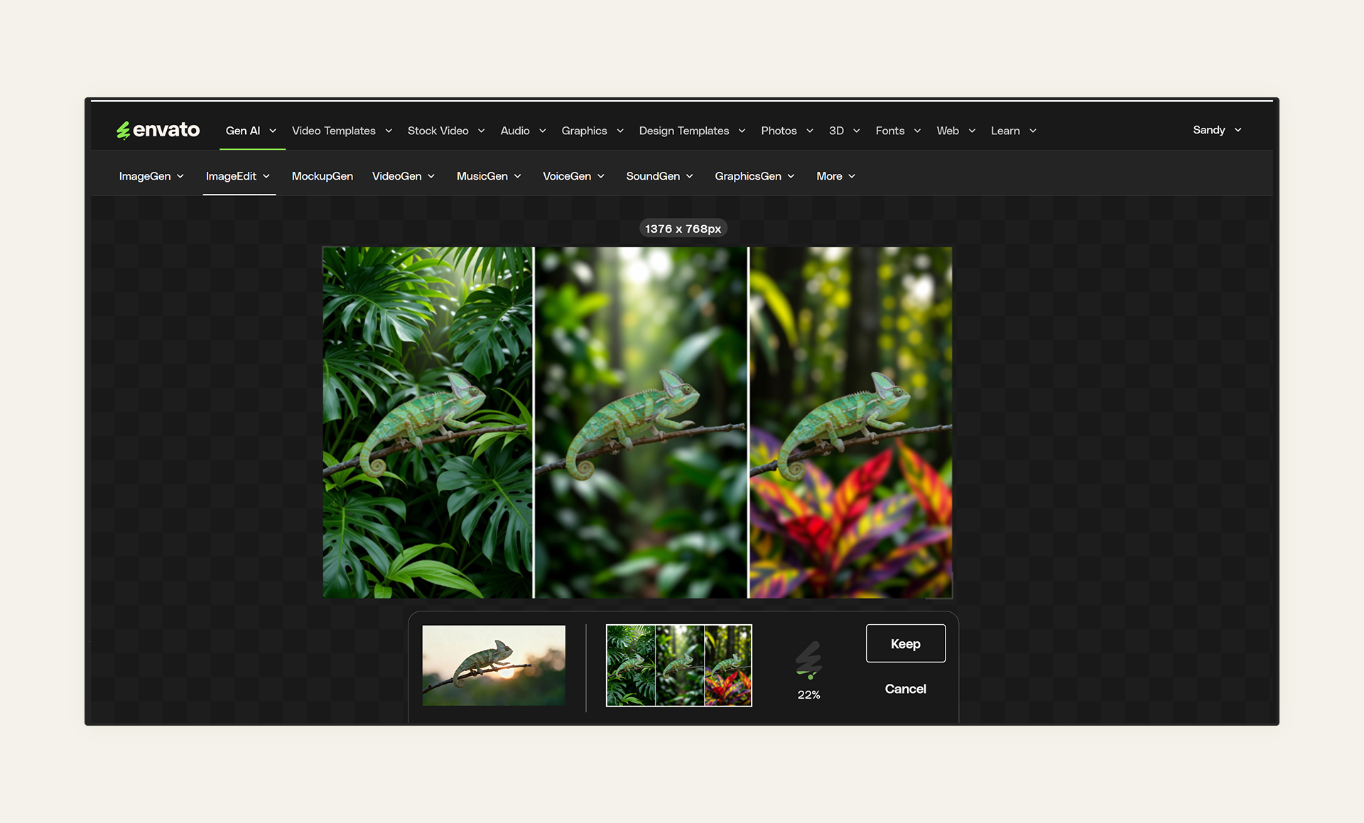Click the colorful-leaves chameleon panel on canvas
1364x823 pixels.
pos(850,423)
